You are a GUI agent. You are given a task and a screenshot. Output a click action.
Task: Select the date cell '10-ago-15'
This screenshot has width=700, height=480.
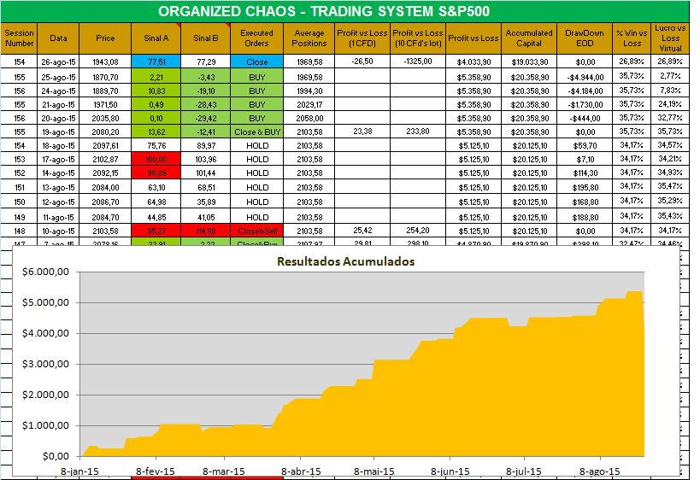click(58, 231)
